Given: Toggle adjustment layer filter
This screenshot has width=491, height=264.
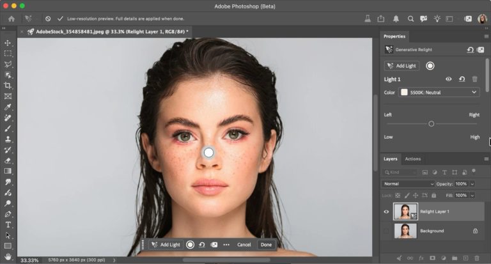Looking at the screenshot, I should point(435,172).
